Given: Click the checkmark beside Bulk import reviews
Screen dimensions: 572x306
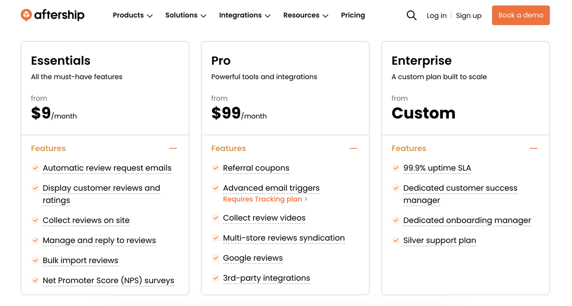Looking at the screenshot, I should point(35,260).
